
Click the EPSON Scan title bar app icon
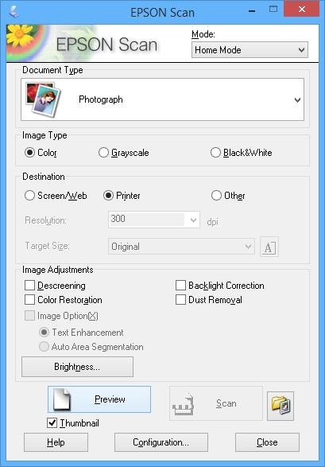(x=14, y=12)
